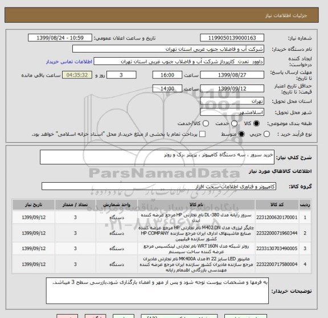Screen dimensions: 328x318
Task: Click the remaining days field showing 3
Action: tap(121, 75)
